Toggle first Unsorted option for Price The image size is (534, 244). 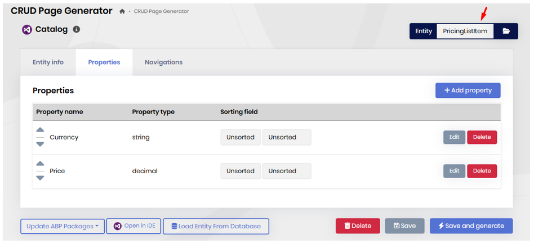pyautogui.click(x=241, y=171)
